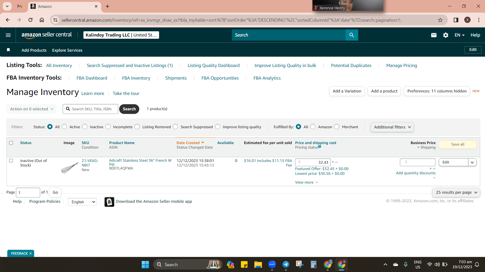485x272 pixels.
Task: Go back to the previous page
Action: pos(8,20)
